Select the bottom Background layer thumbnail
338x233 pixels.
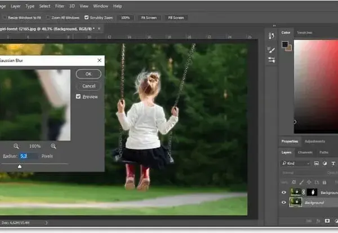point(296,203)
